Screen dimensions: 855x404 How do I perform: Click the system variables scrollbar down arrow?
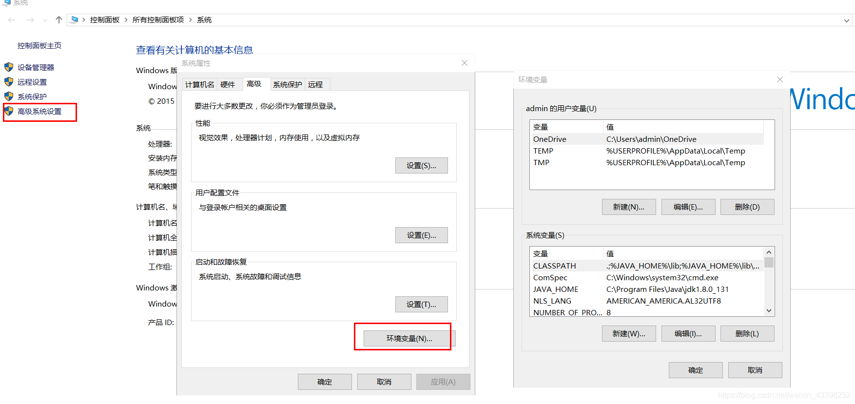coord(769,311)
